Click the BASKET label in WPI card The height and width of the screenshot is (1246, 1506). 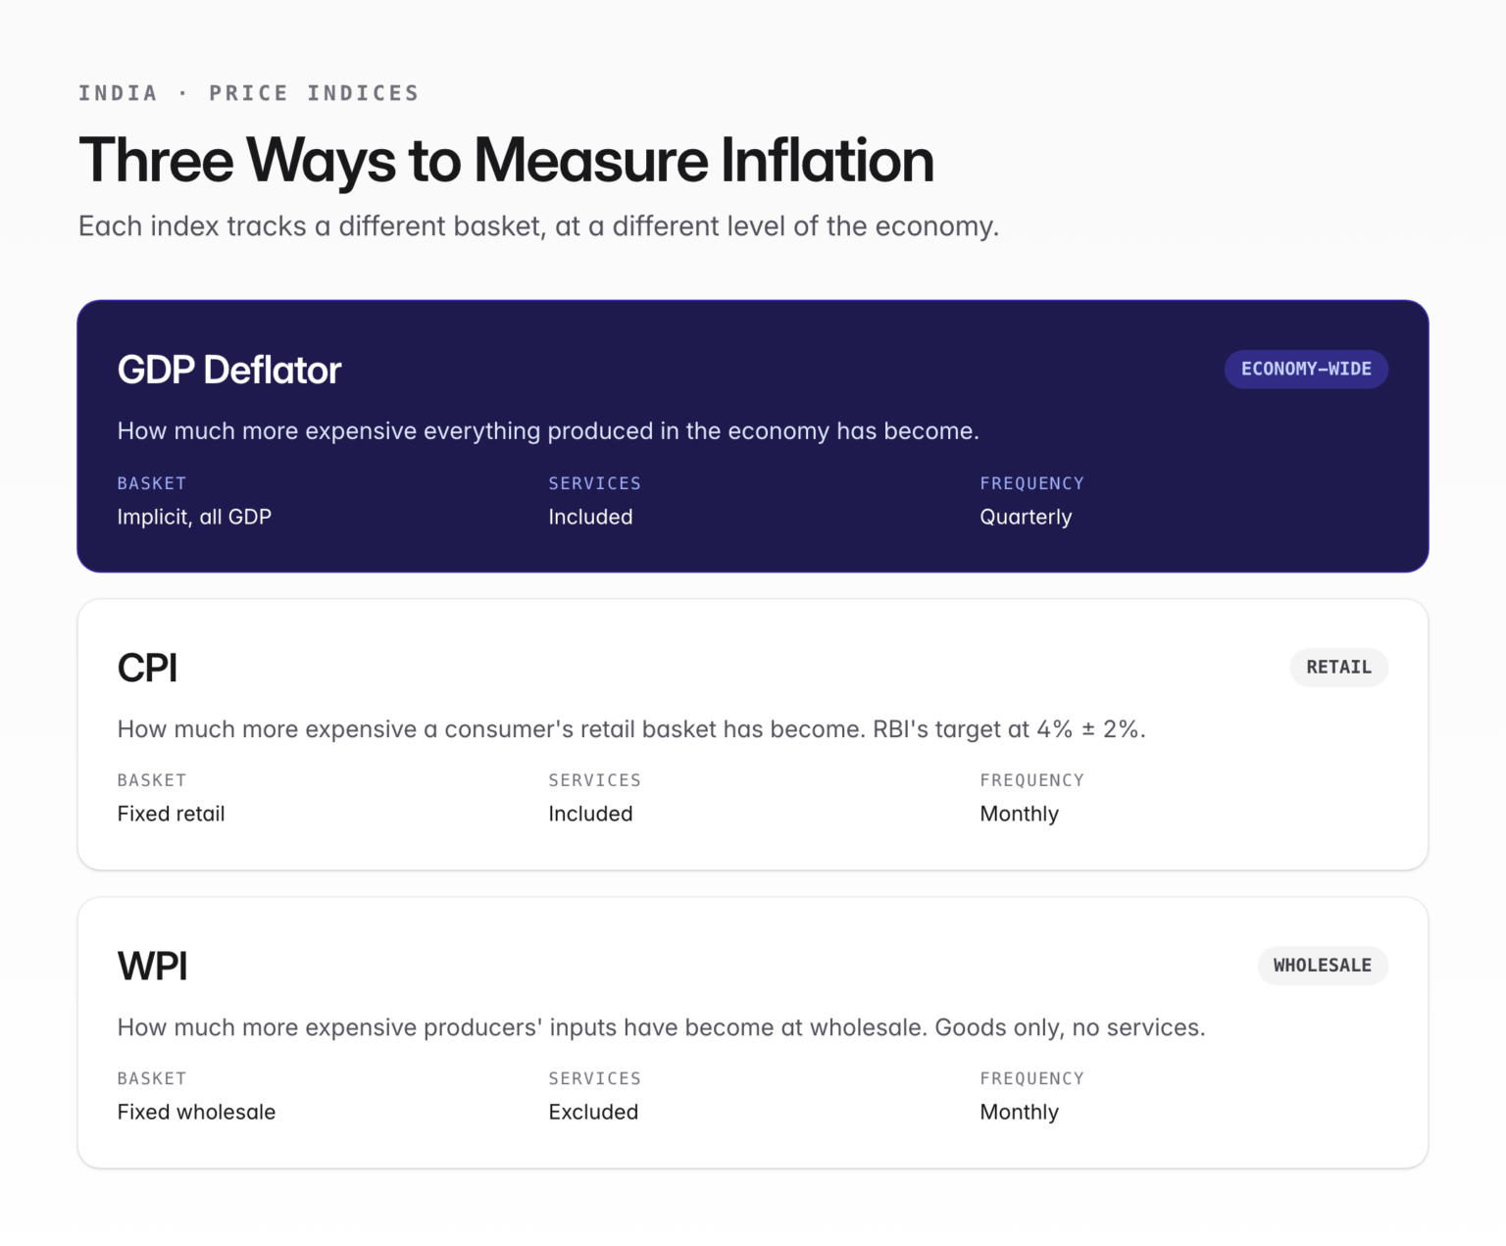point(152,1078)
